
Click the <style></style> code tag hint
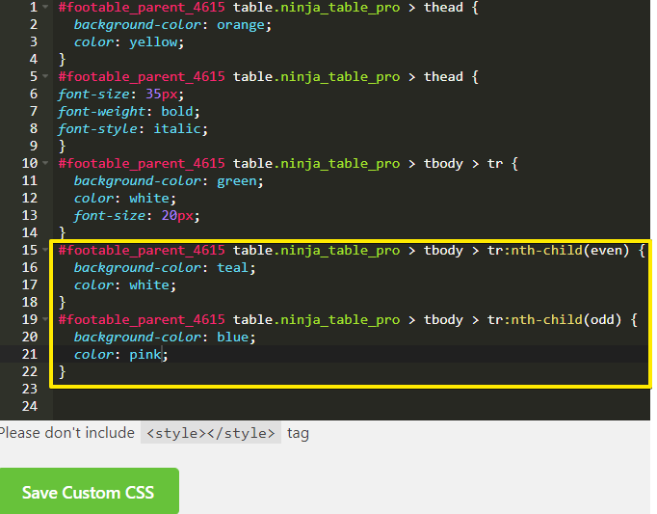point(211,433)
